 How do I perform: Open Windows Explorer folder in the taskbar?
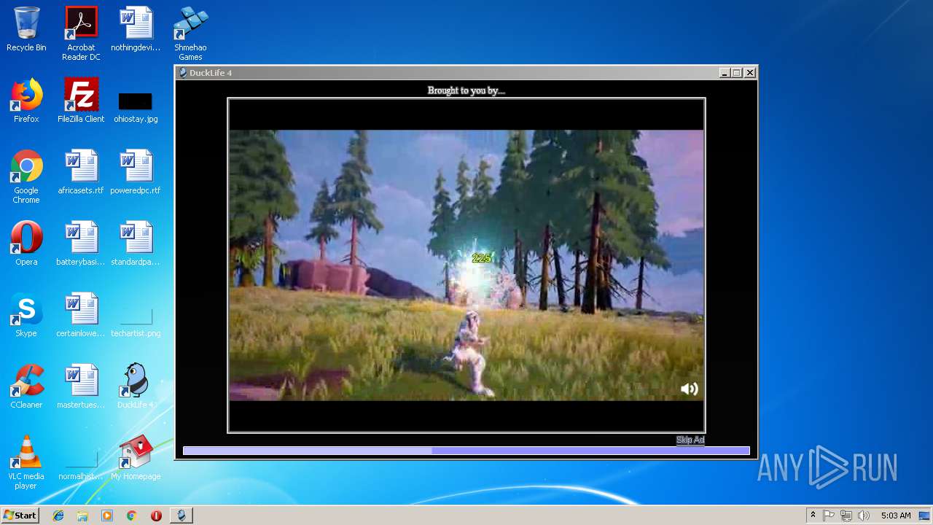click(82, 516)
